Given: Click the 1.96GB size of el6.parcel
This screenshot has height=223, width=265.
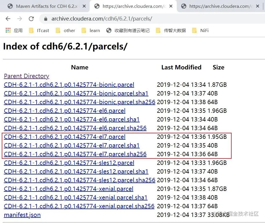Looking at the screenshot, I should (x=217, y=111).
